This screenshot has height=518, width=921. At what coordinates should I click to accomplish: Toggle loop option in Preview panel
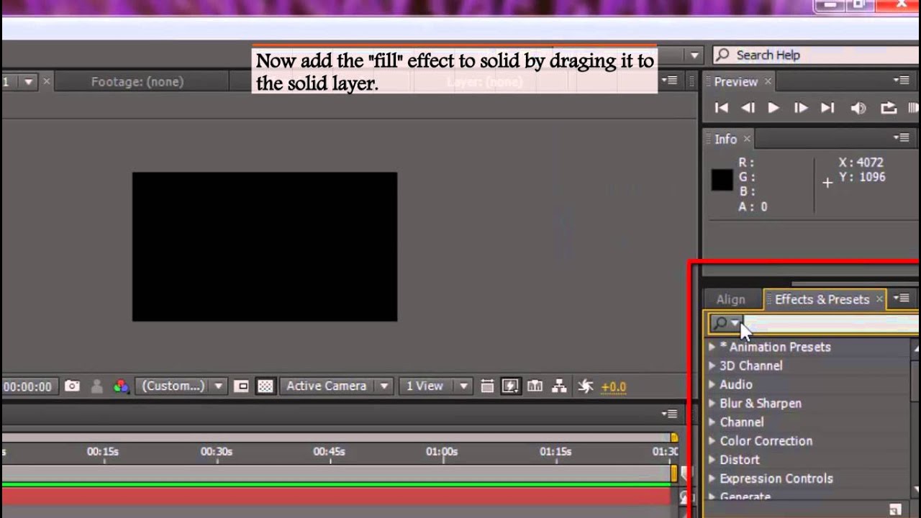(x=889, y=108)
